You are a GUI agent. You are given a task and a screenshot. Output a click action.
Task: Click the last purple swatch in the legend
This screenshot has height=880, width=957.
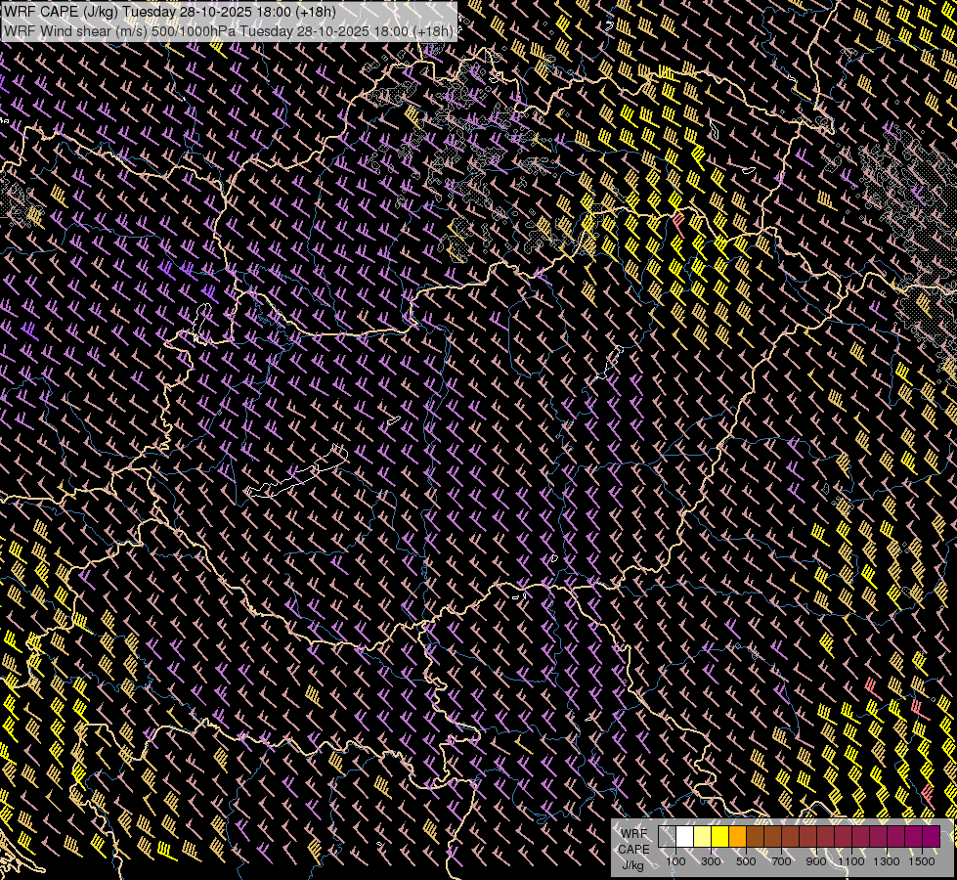pos(931,836)
